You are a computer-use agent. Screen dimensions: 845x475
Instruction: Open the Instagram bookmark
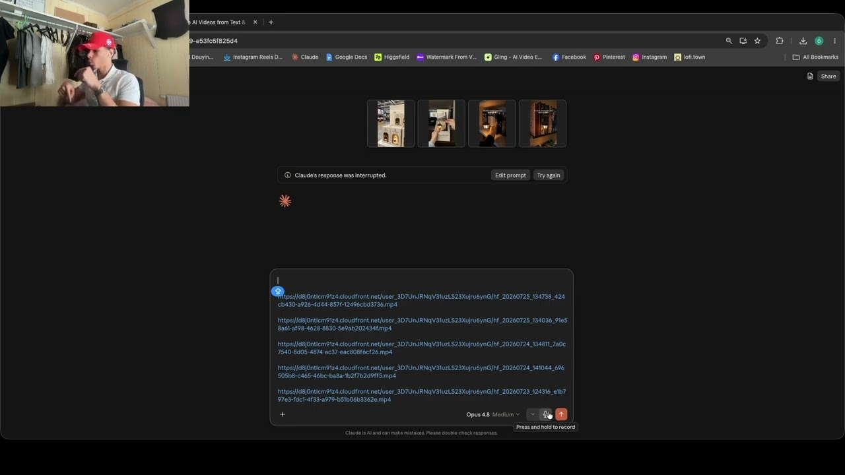(x=650, y=57)
